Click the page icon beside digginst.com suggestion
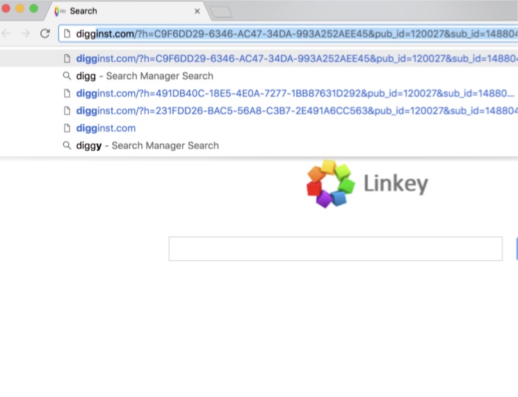 coord(67,128)
